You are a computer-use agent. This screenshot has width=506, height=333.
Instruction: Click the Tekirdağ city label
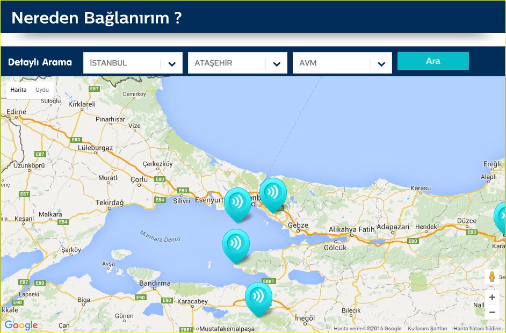[110, 202]
